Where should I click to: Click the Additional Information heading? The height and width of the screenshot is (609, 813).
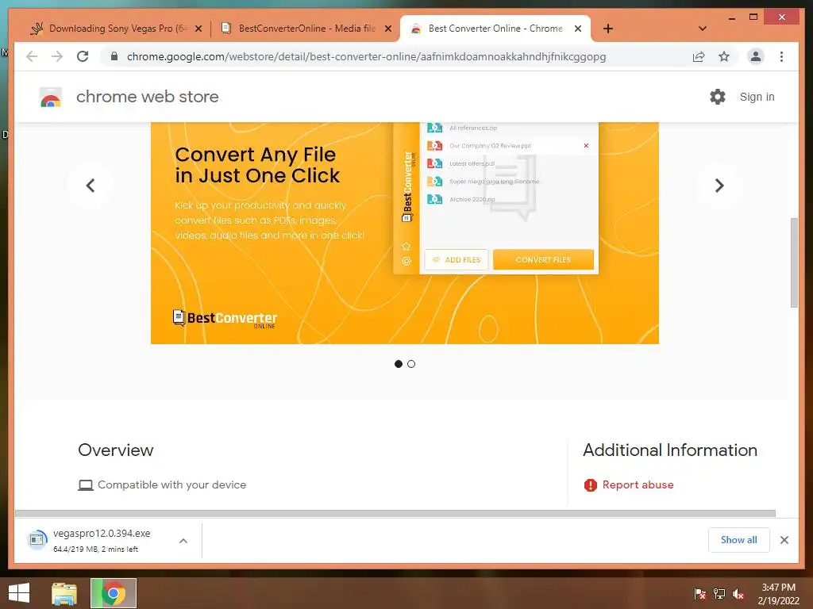click(670, 450)
